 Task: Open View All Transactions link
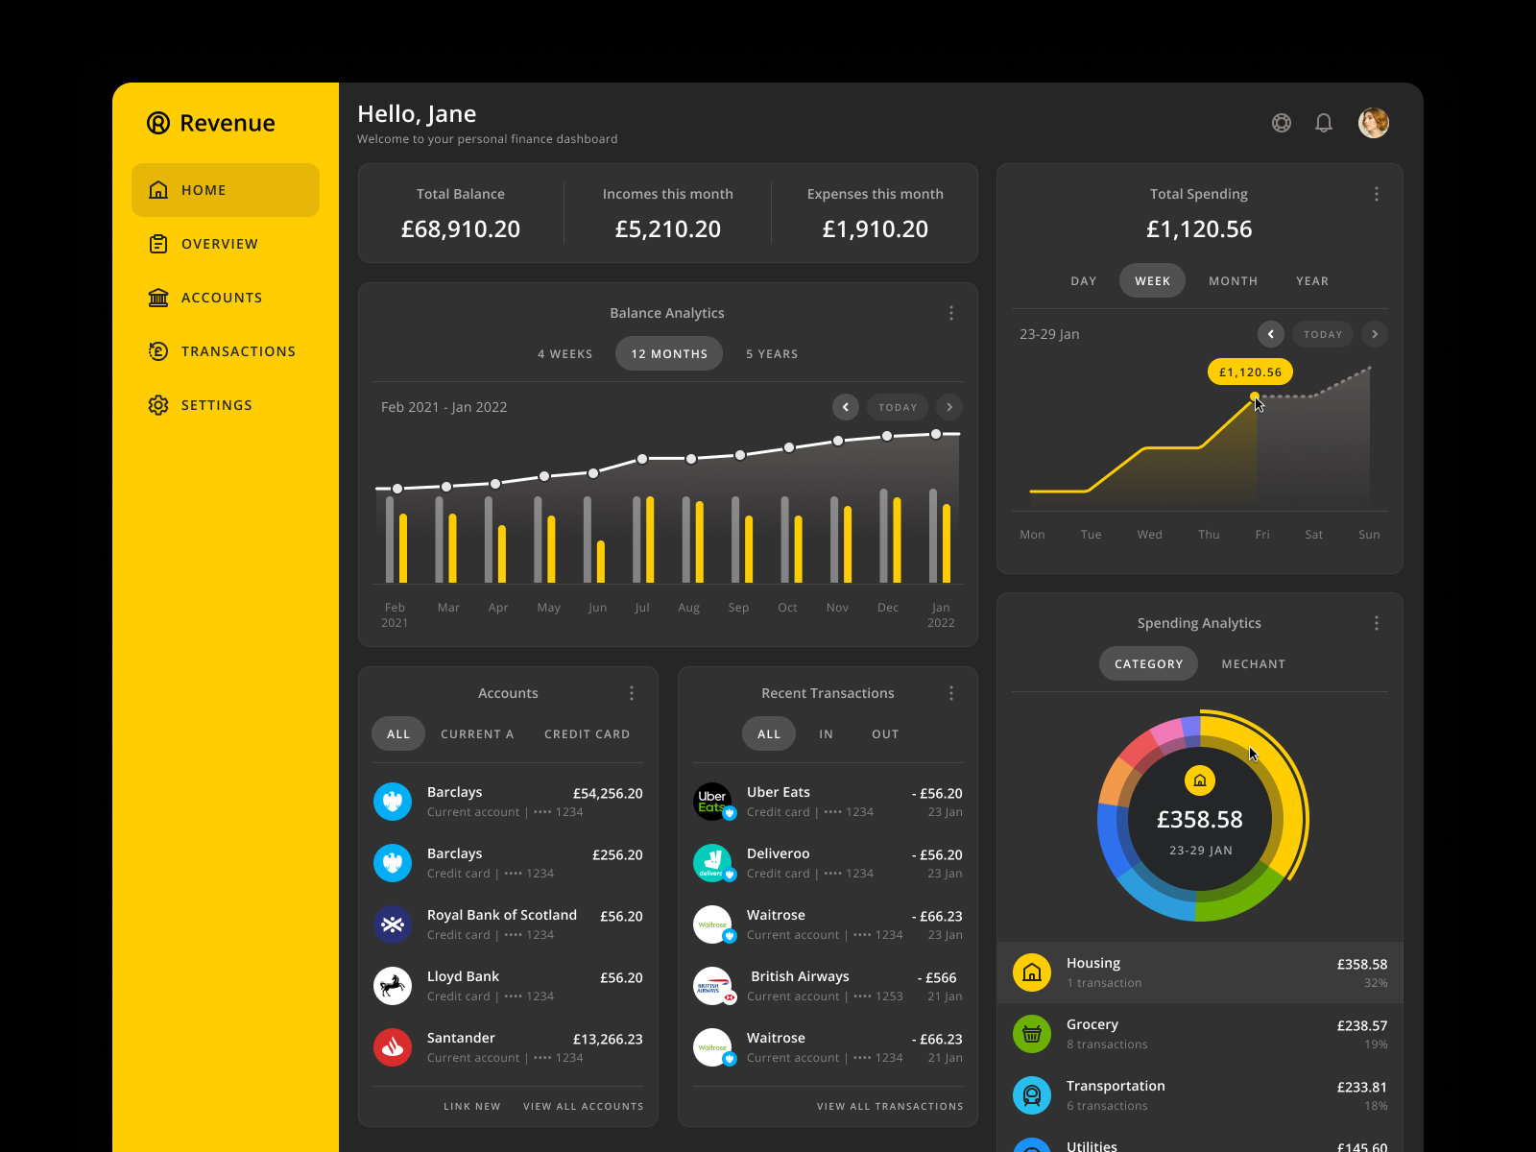[x=890, y=1107]
